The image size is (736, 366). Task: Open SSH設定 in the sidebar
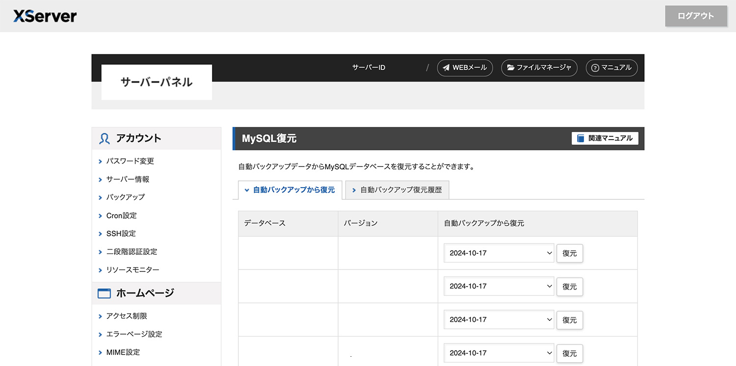click(x=121, y=234)
